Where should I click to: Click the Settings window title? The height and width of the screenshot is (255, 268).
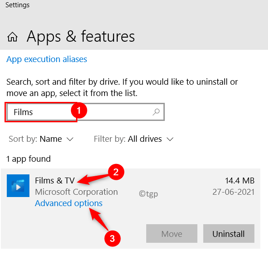(x=18, y=5)
